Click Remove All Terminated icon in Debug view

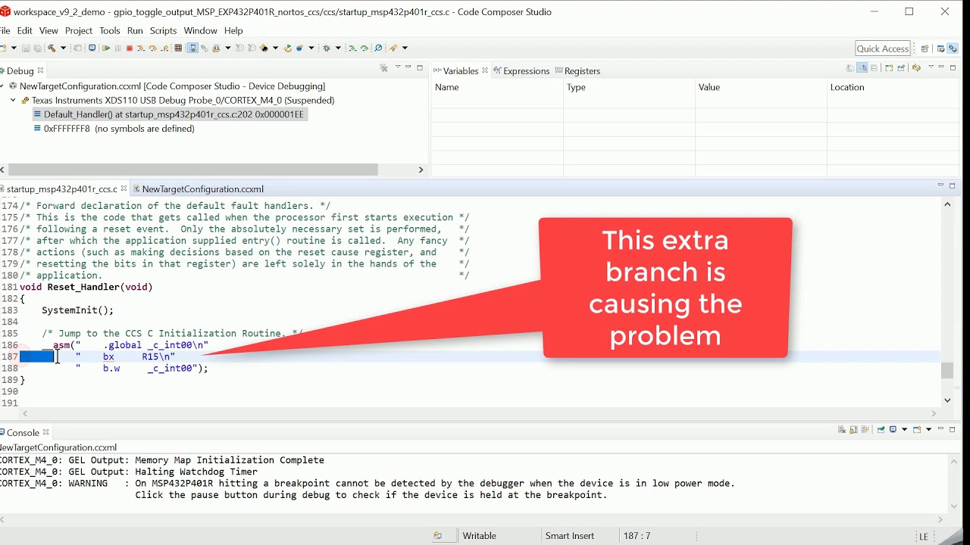[x=383, y=67]
